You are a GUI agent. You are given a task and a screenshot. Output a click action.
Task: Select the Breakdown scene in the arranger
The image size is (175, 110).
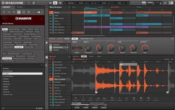click(x=115, y=7)
